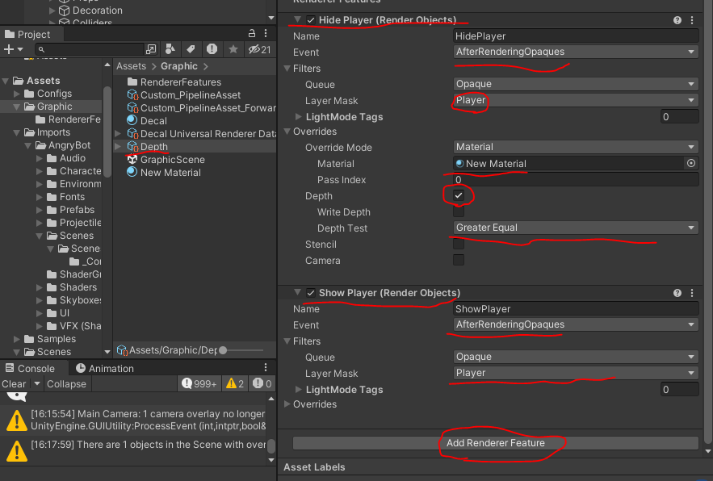
Task: Select the Main Camera overlay warning log entry
Action: (136, 420)
